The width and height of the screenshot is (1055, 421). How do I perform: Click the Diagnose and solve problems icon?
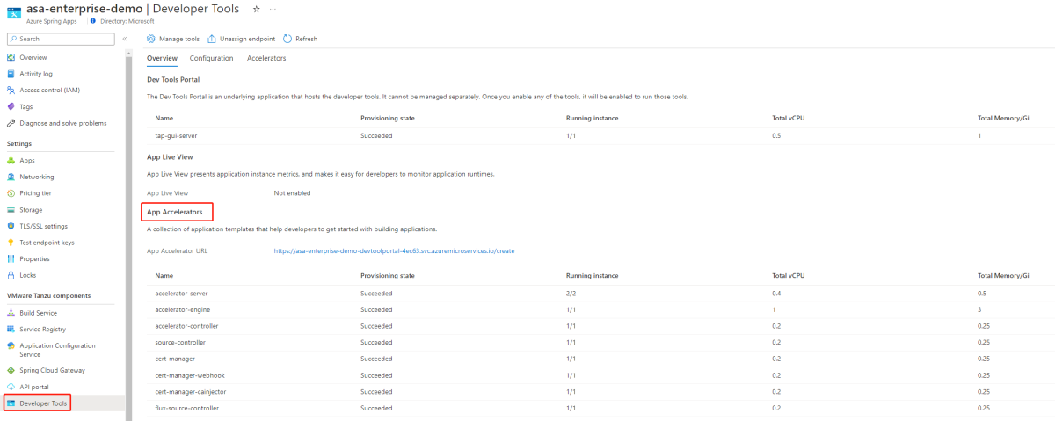point(11,123)
